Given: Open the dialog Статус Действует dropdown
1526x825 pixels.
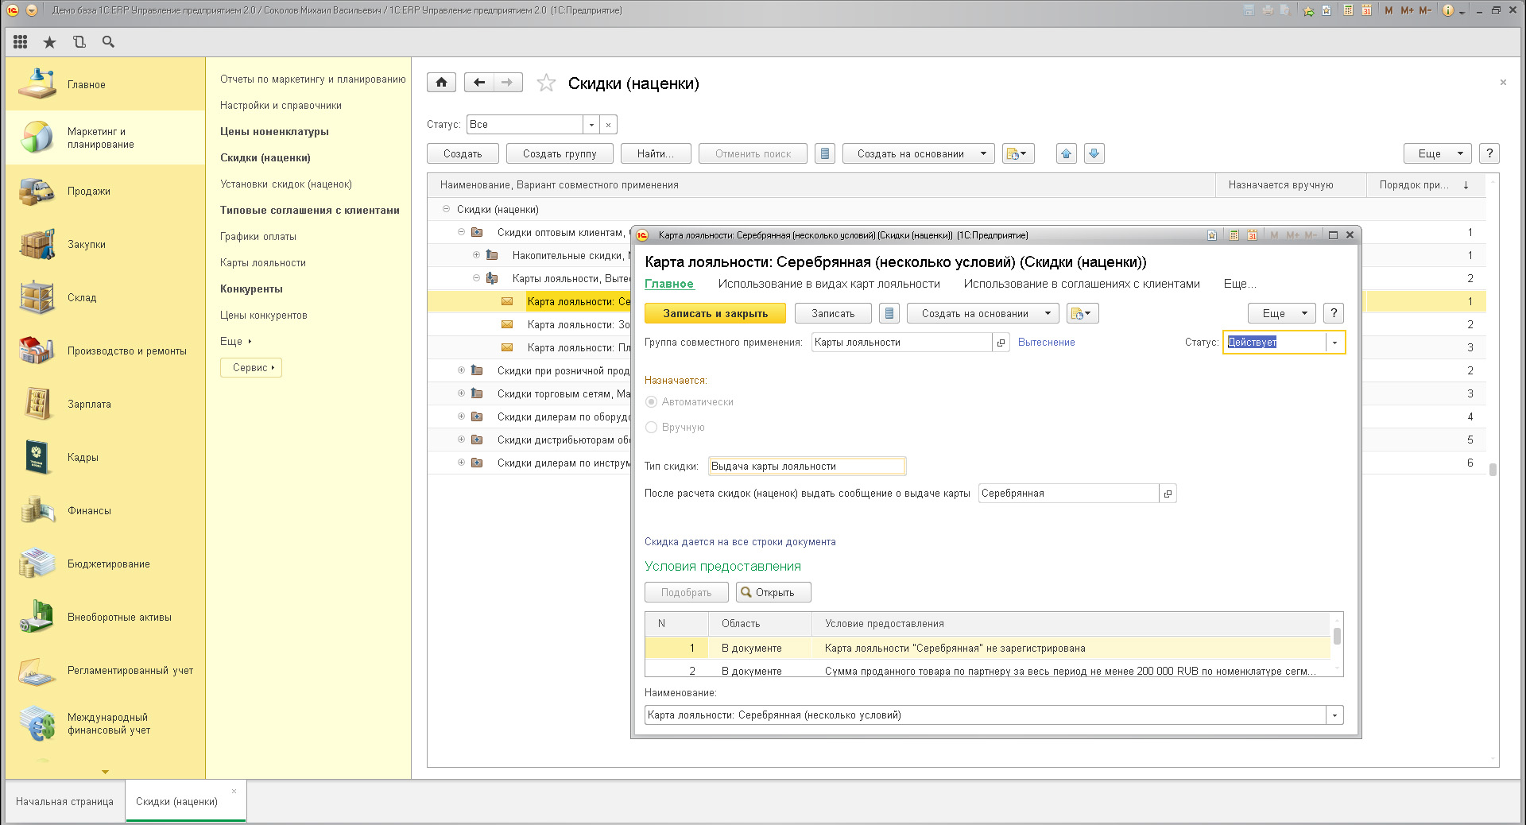Looking at the screenshot, I should click(x=1334, y=343).
